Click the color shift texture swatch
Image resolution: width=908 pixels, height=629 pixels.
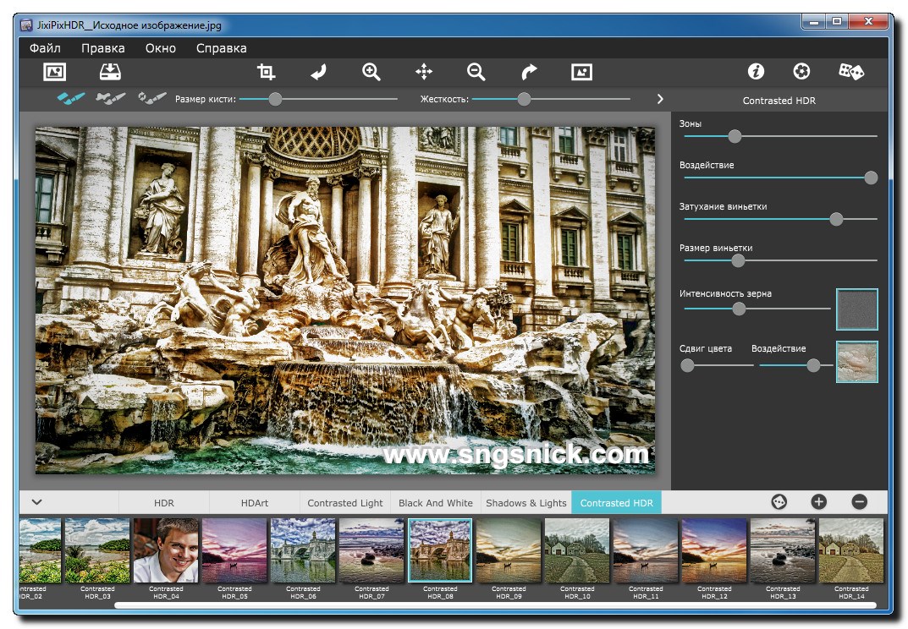click(857, 362)
